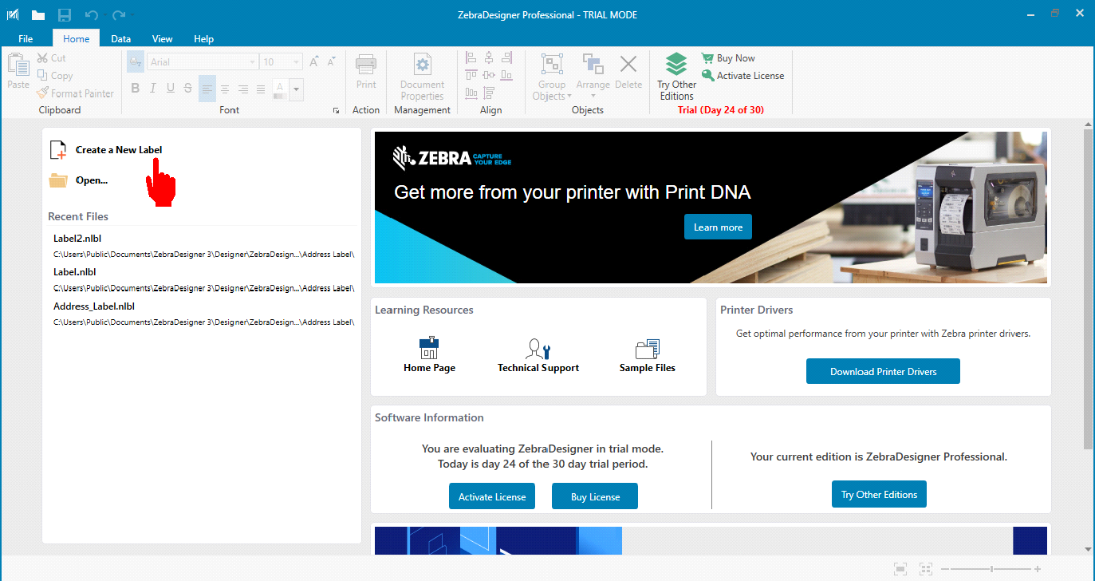
Task: Open the Home Page learning resource
Action: (429, 349)
